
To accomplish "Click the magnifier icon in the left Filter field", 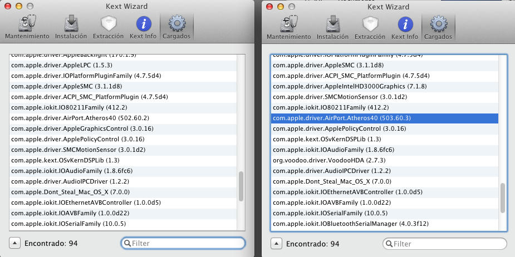I will coord(127,243).
